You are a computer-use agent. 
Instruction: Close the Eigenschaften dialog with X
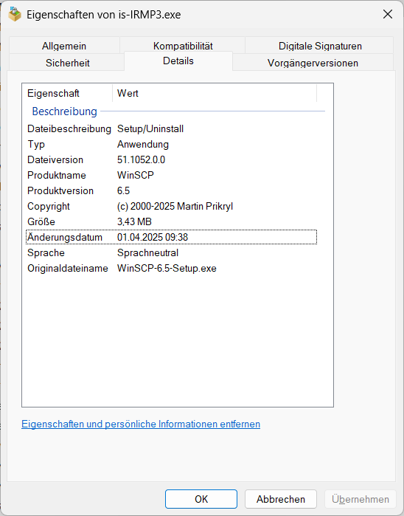pos(388,14)
